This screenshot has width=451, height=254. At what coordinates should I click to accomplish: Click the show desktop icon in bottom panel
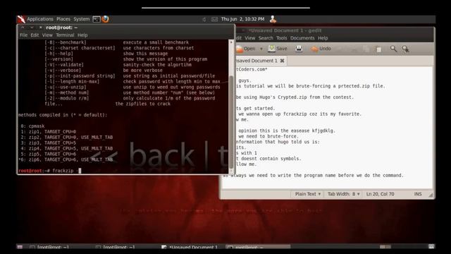tap(20, 247)
